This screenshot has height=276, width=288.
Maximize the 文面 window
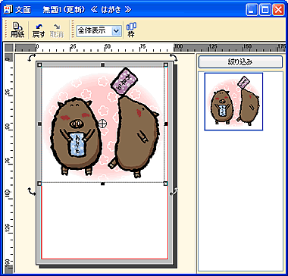click(265, 10)
